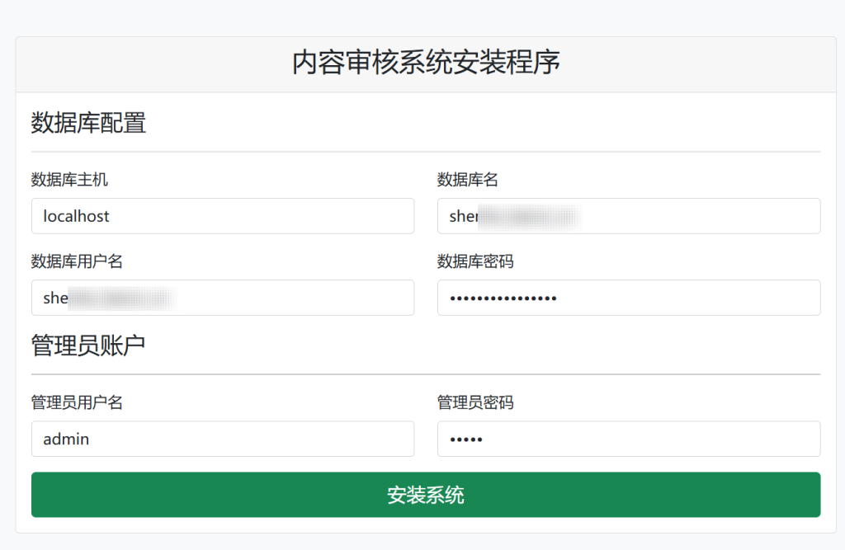Select the 数据库密码 password field
This screenshot has height=550, width=845.
629,298
